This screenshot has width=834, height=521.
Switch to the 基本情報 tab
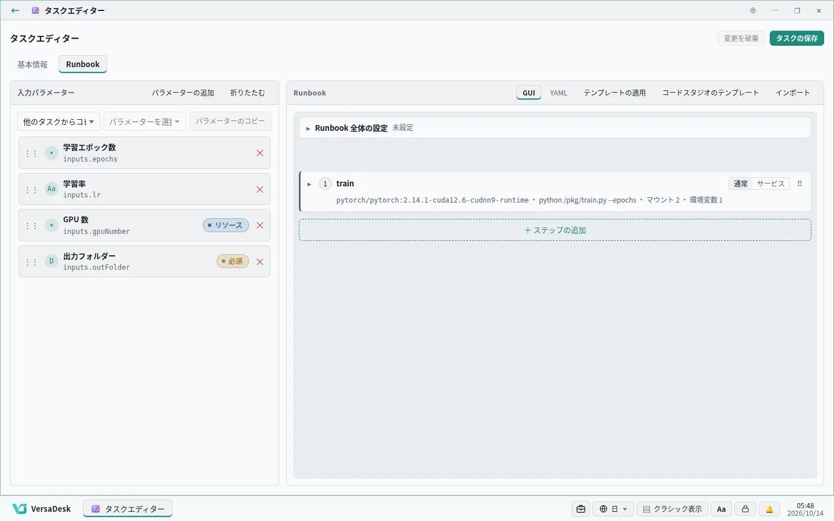32,64
